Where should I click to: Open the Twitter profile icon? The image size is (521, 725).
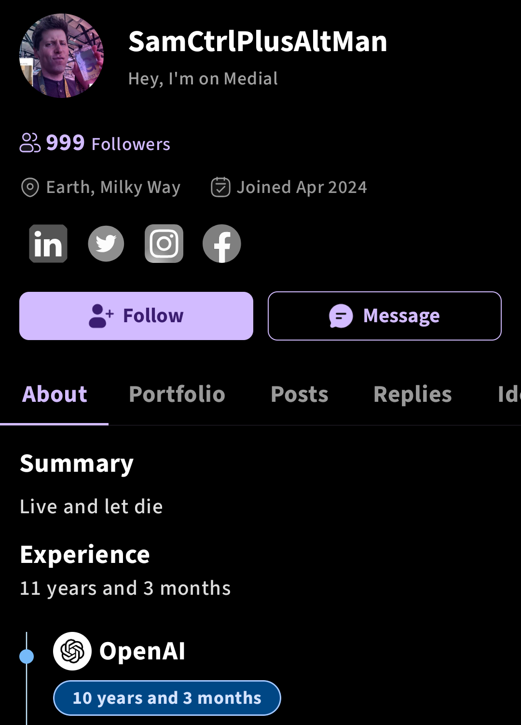tap(106, 244)
